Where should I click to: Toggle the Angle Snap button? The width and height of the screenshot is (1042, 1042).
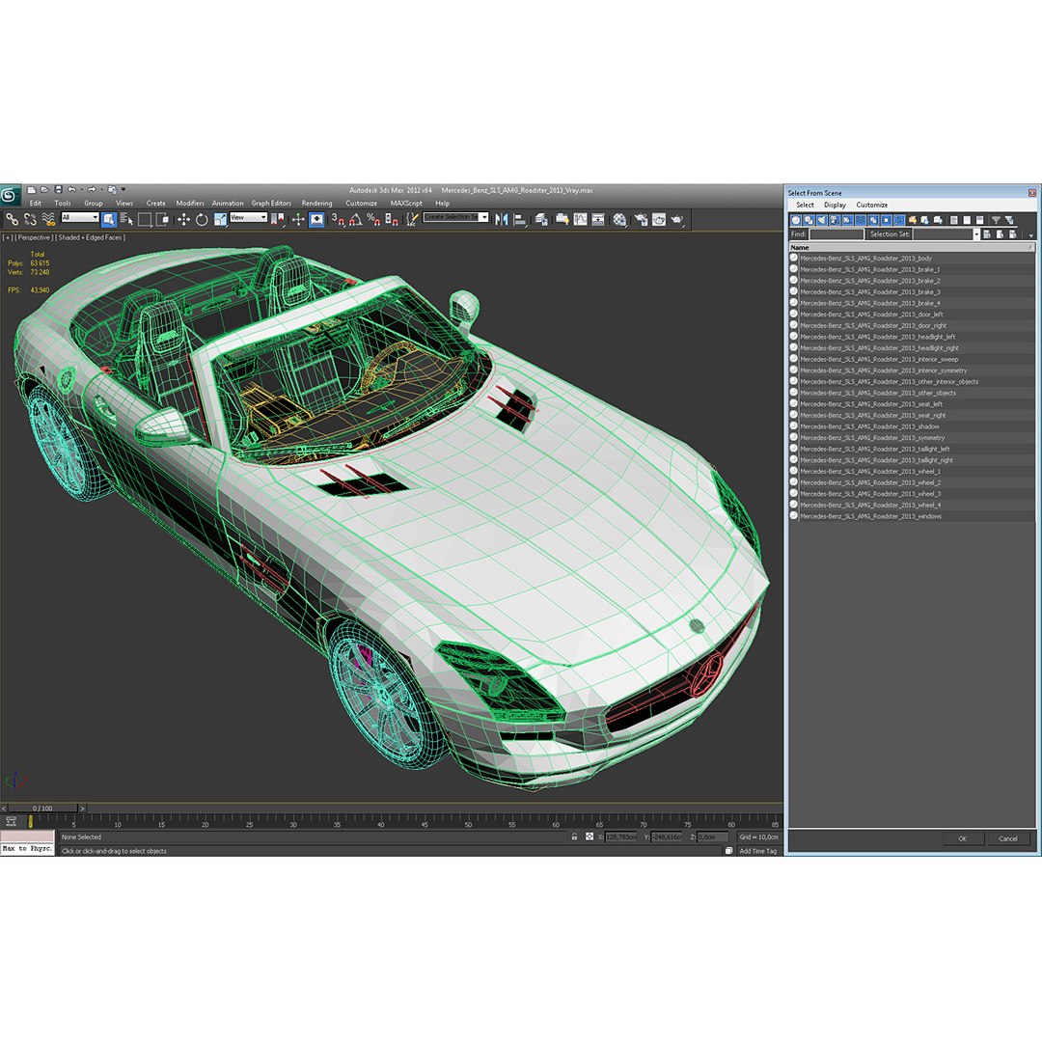[355, 219]
